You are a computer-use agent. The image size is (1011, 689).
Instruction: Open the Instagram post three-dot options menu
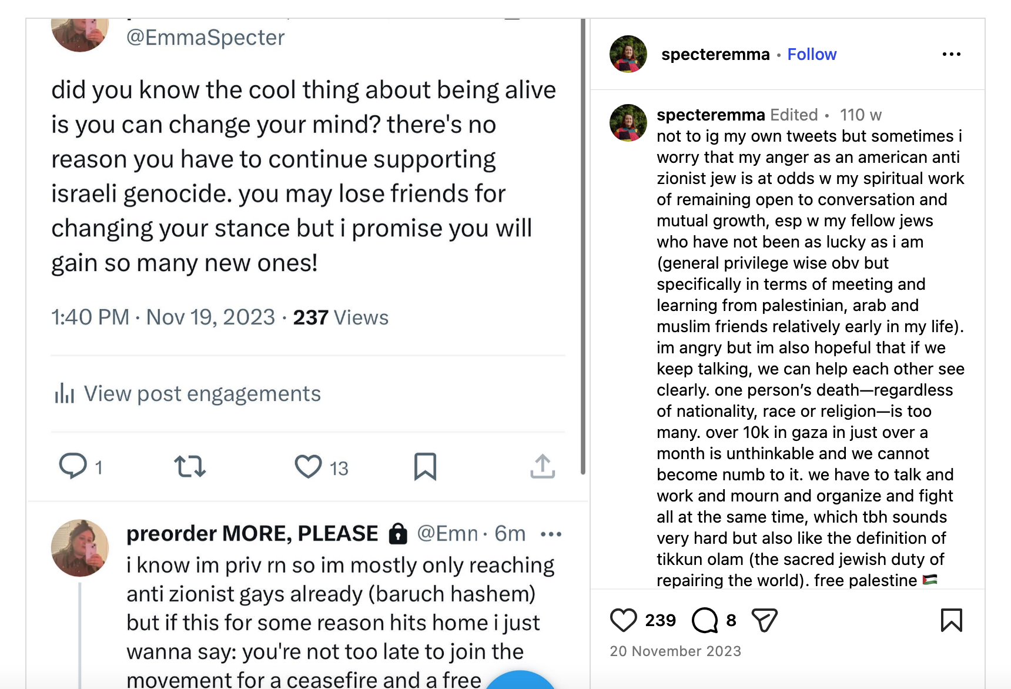tap(951, 54)
